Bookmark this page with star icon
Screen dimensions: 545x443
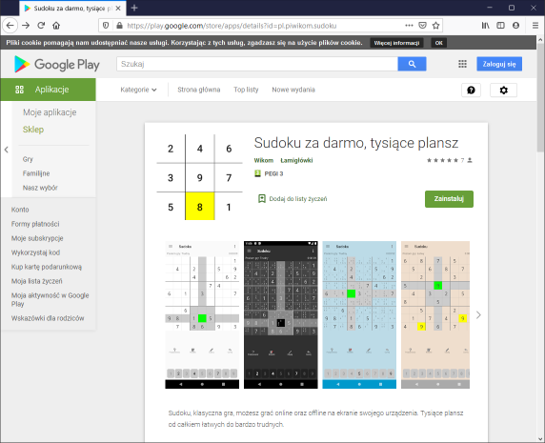tap(435, 26)
